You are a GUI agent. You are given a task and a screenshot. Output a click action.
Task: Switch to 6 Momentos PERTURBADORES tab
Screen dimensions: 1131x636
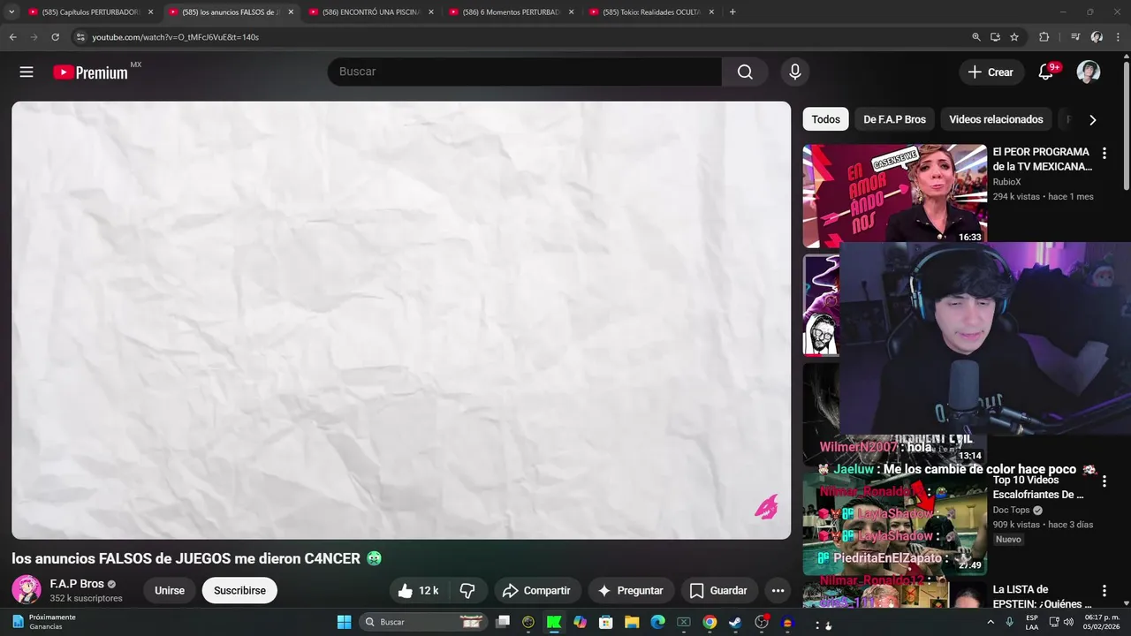(512, 12)
